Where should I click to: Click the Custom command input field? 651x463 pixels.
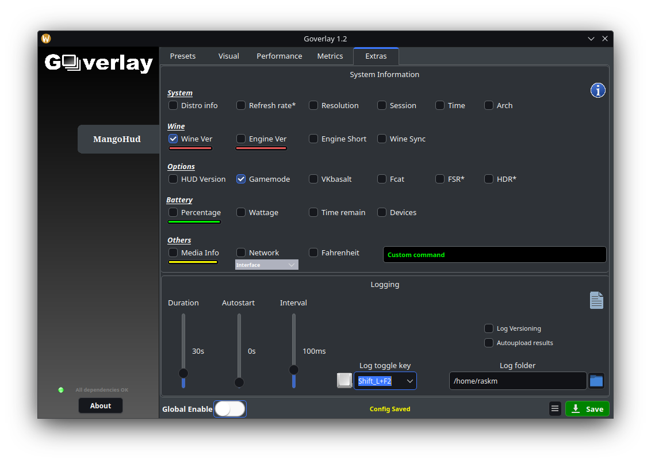495,255
